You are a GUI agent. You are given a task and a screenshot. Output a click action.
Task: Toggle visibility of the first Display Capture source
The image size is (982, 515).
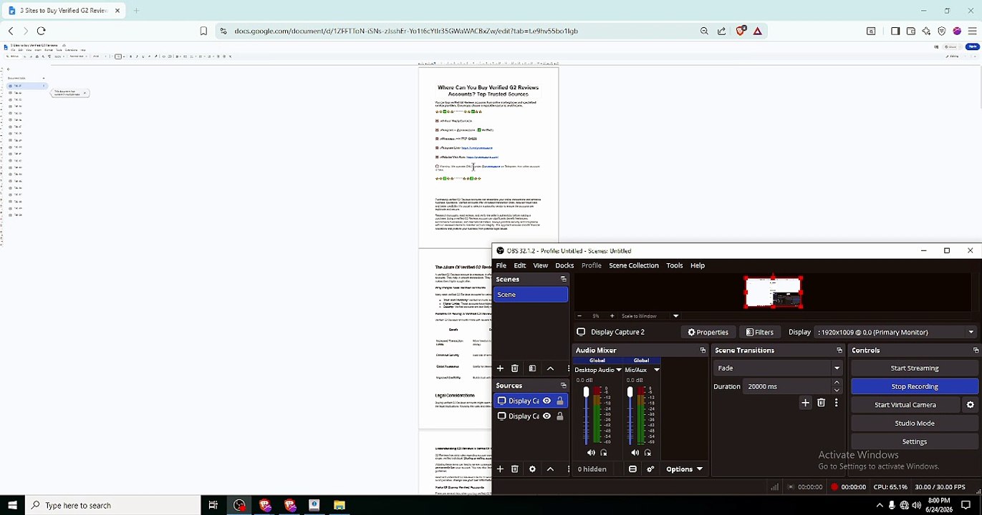(x=547, y=401)
